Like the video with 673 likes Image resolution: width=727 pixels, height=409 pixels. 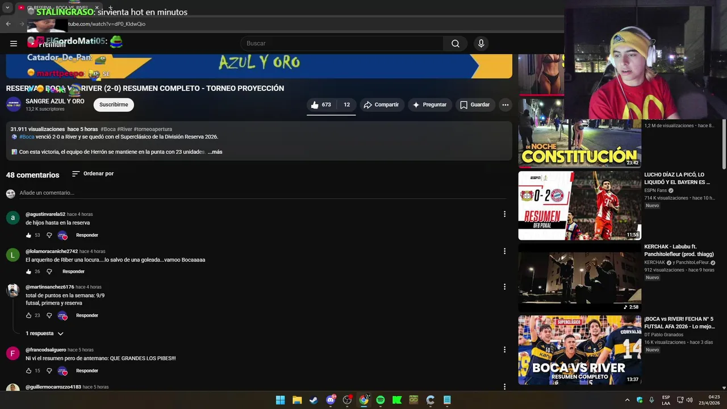321,105
